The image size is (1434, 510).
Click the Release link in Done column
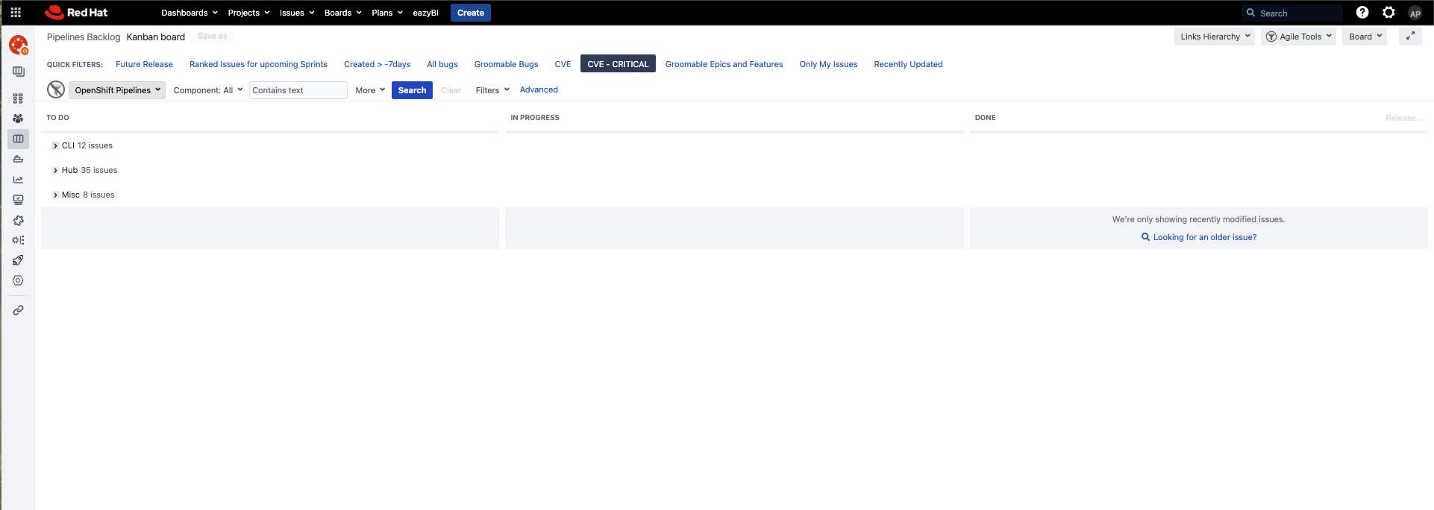point(1403,118)
